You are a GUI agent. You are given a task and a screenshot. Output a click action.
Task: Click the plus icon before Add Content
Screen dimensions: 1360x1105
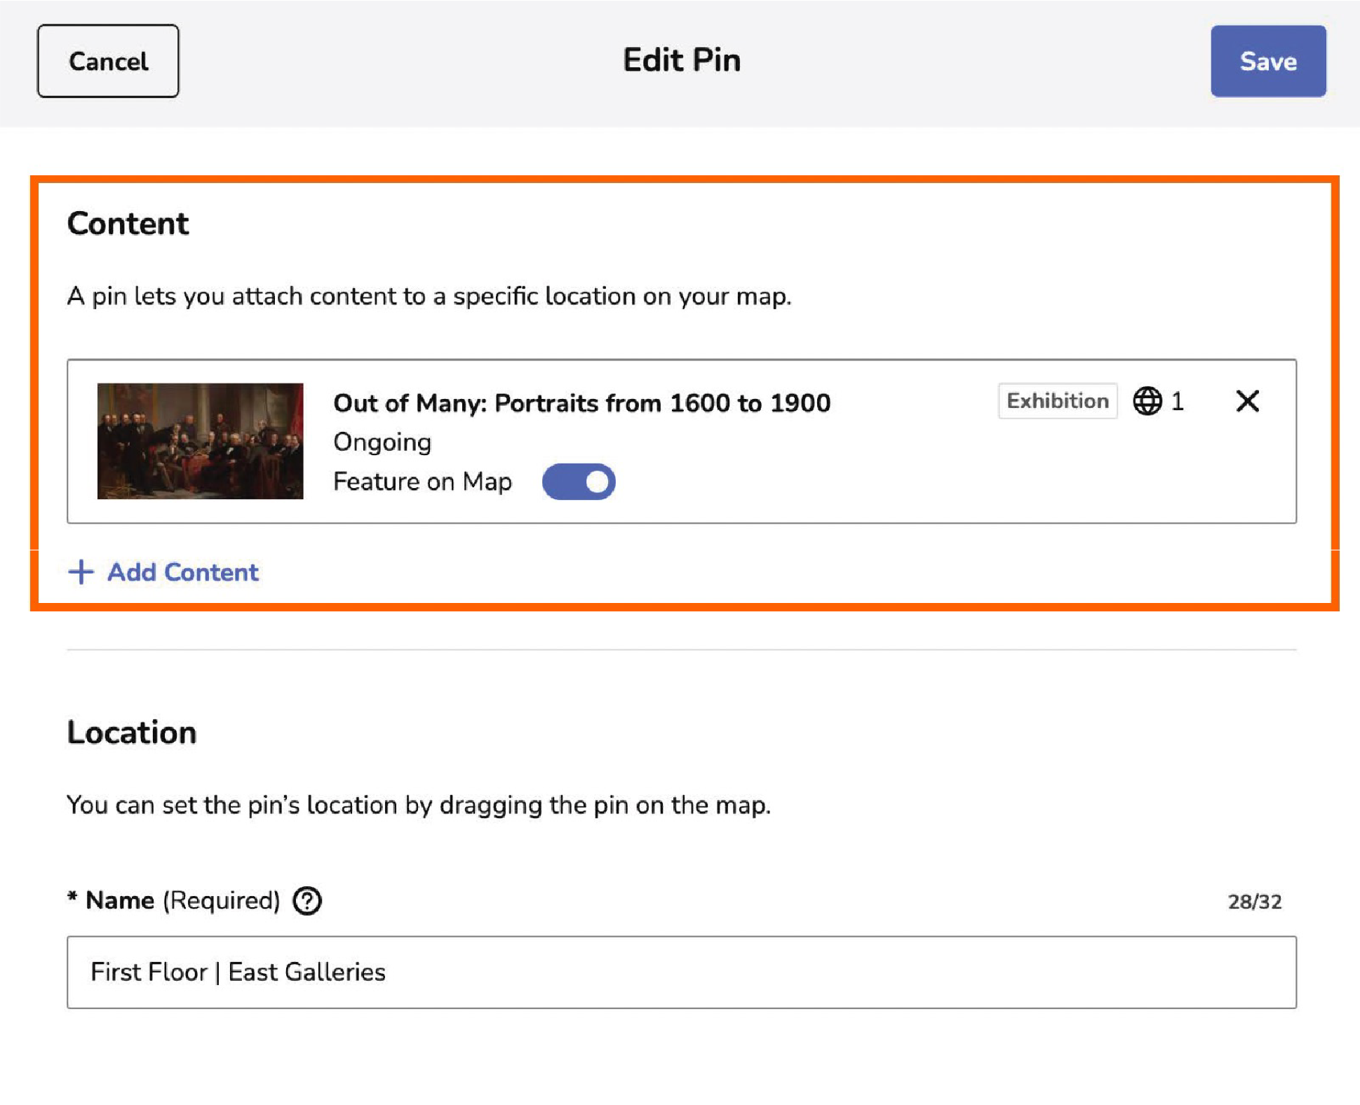point(81,572)
